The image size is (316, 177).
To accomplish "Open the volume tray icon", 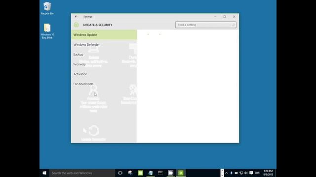I will tap(246, 173).
